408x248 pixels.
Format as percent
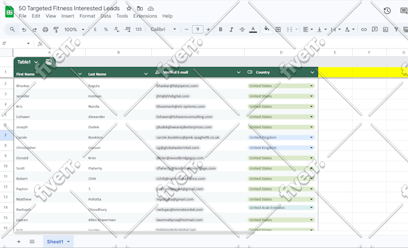(106, 29)
